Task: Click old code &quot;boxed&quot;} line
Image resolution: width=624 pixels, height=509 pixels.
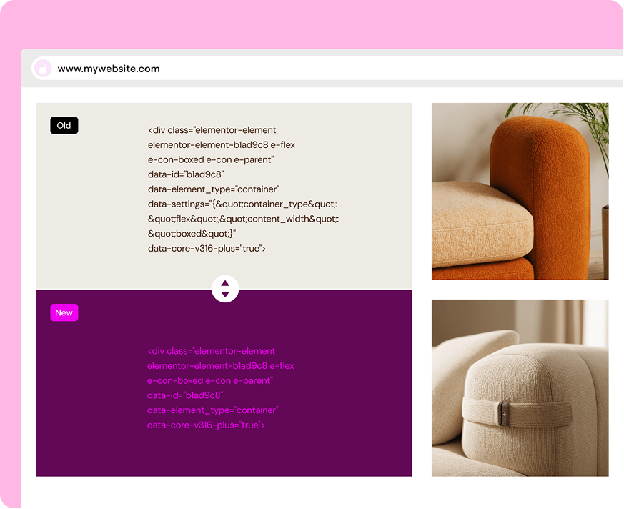Action: (x=192, y=234)
